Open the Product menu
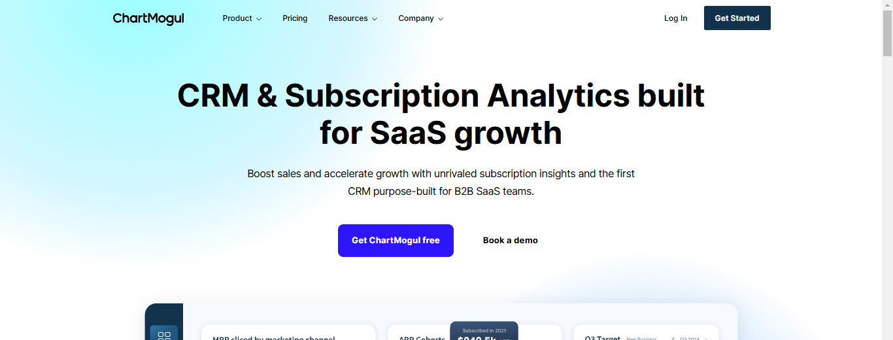893x340 pixels. point(237,18)
